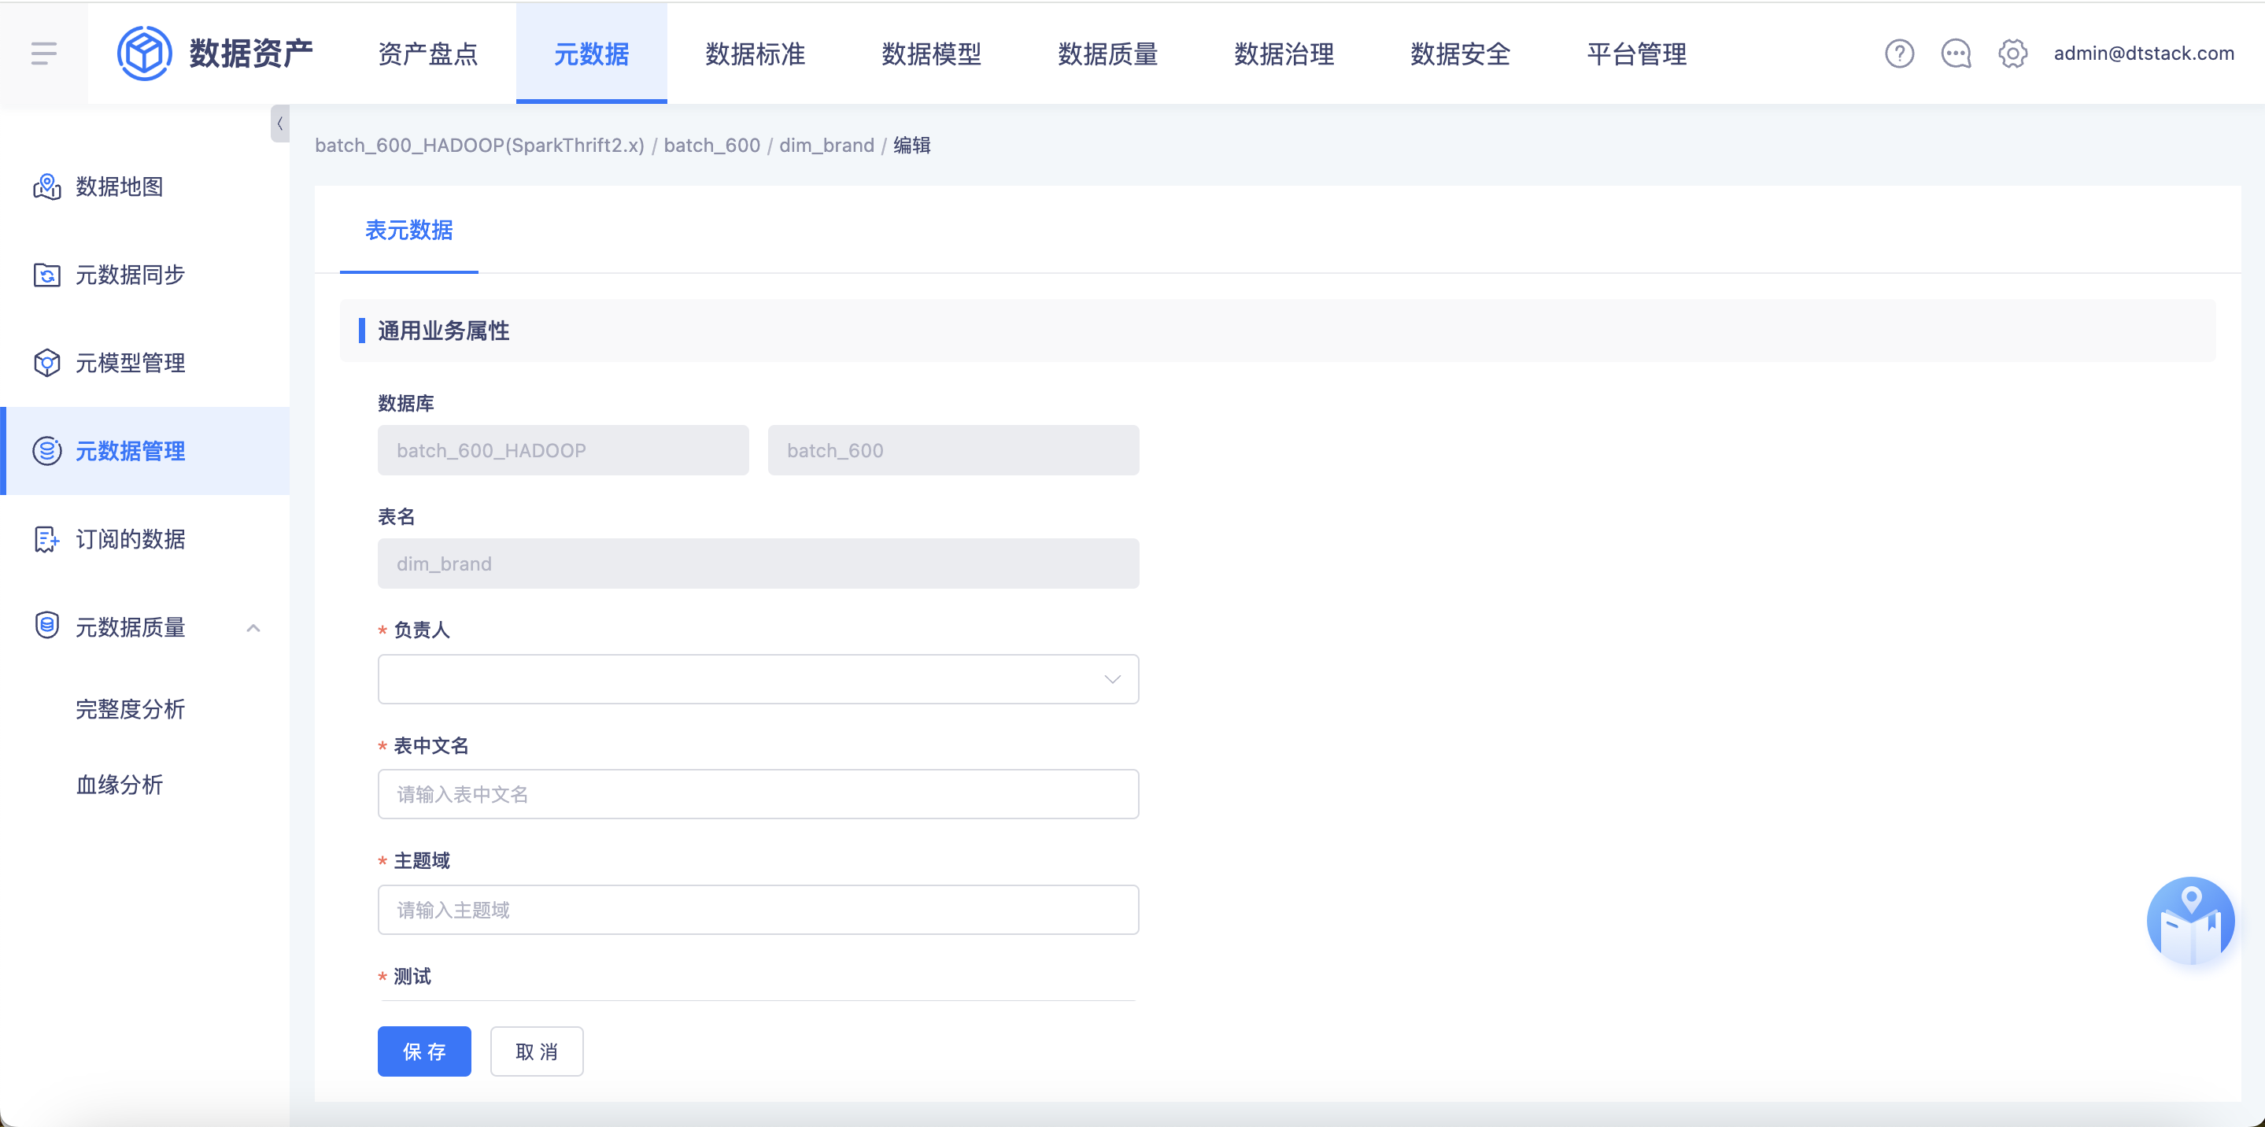The height and width of the screenshot is (1127, 2265).
Task: Click the 保存 button
Action: (x=424, y=1051)
